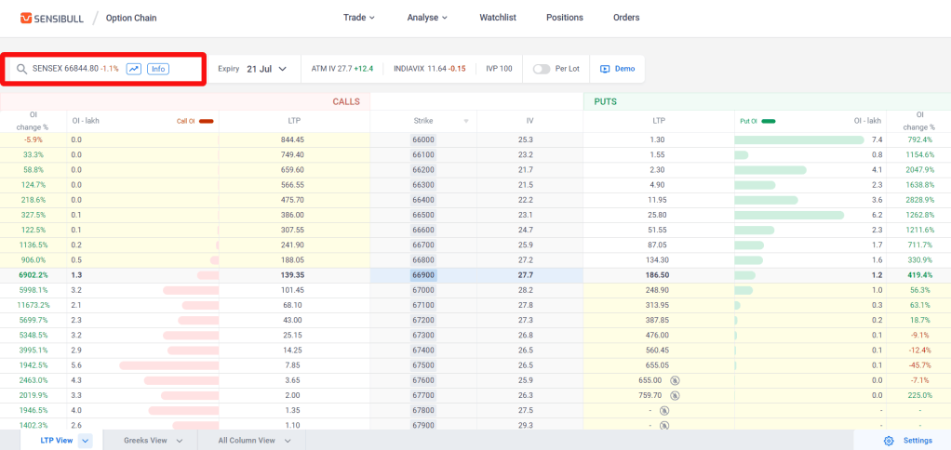Toggle the Per Lot switch
951x450 pixels.
[x=541, y=69]
